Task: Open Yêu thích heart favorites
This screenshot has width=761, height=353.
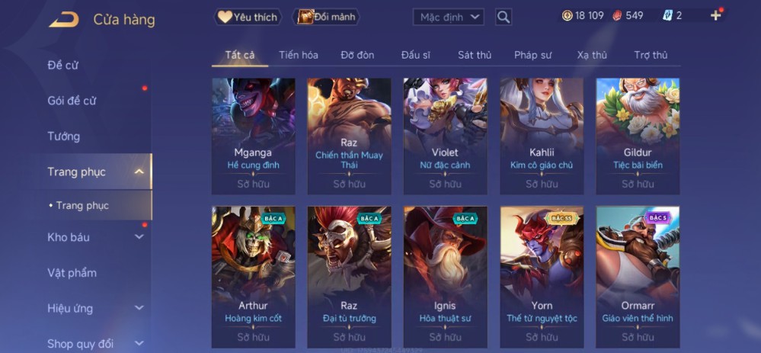Action: coord(248,17)
